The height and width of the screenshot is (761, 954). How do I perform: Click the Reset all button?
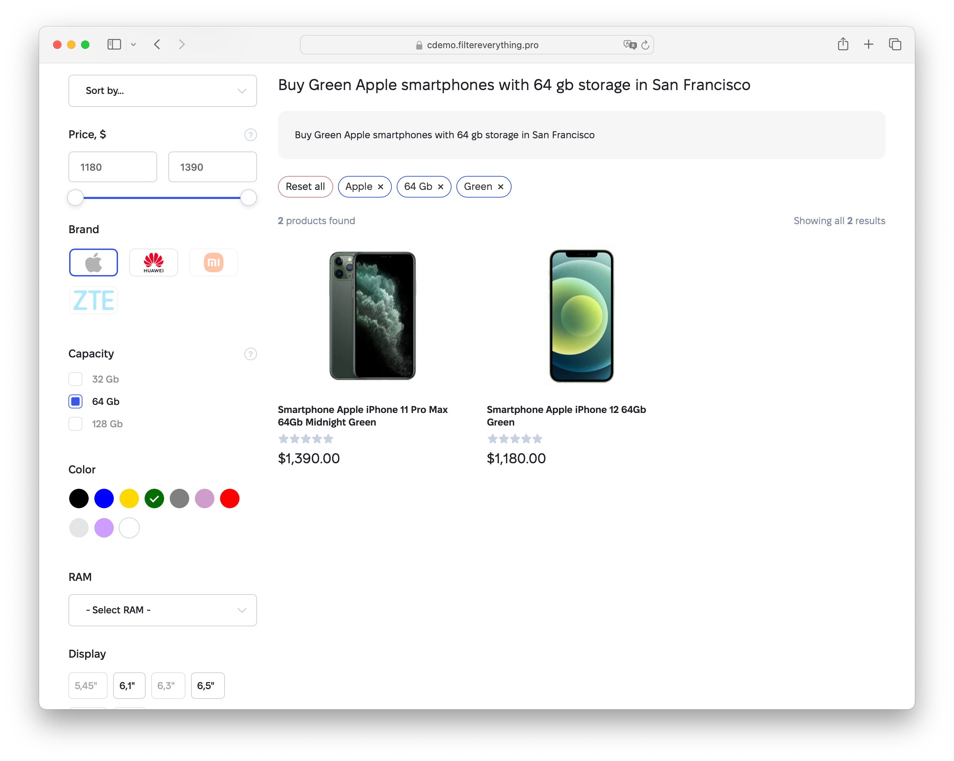[305, 186]
